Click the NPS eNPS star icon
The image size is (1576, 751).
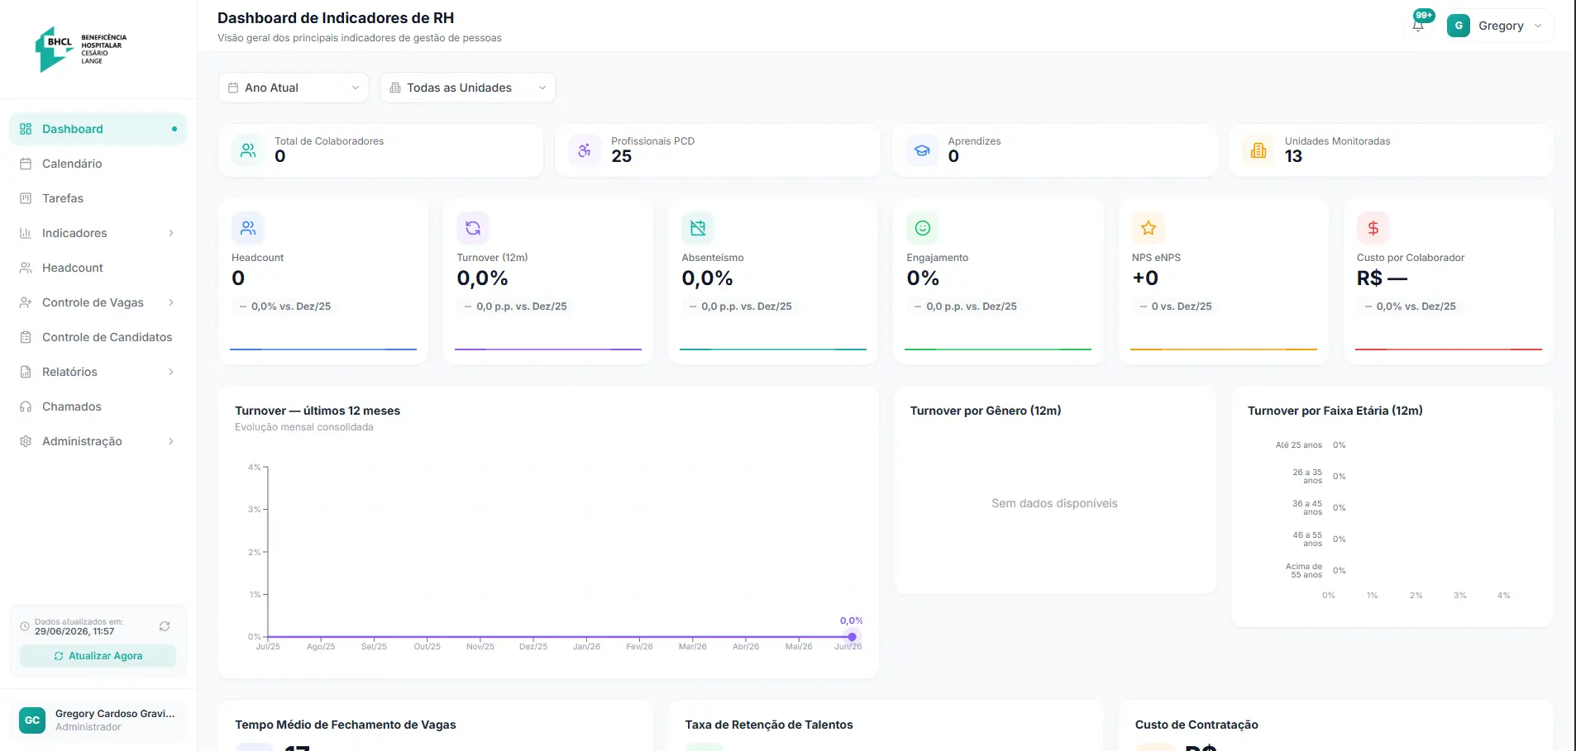pyautogui.click(x=1149, y=228)
